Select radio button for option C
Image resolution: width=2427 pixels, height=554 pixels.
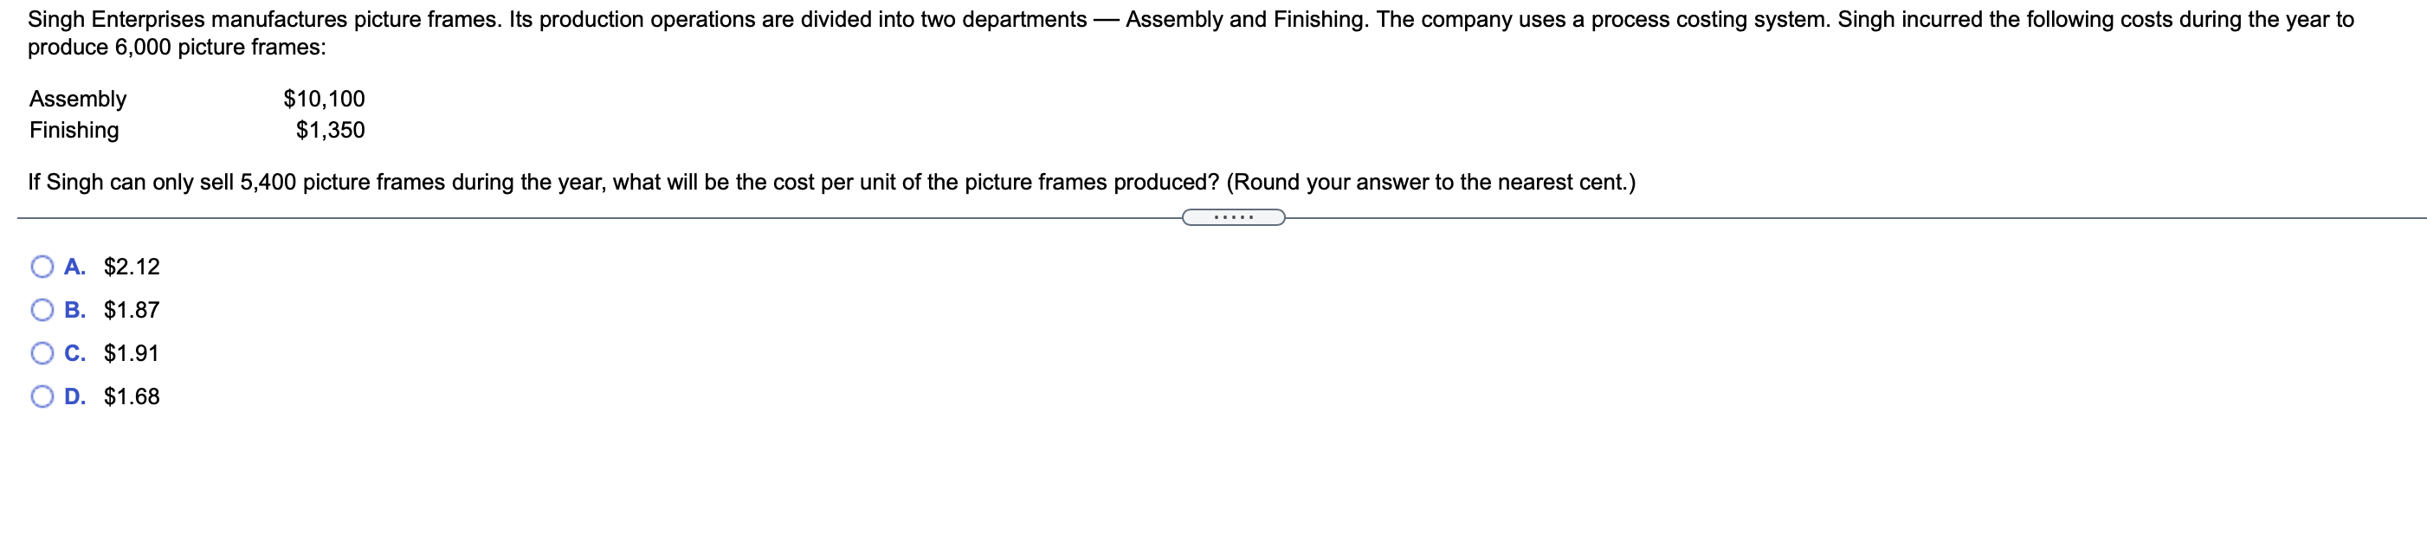[42, 353]
